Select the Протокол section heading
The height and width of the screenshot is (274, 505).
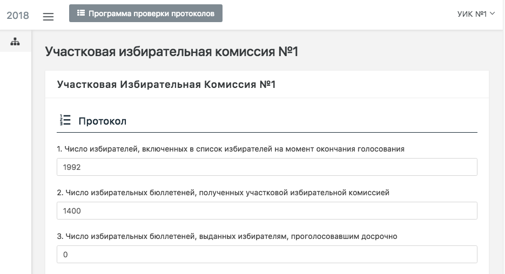point(102,121)
